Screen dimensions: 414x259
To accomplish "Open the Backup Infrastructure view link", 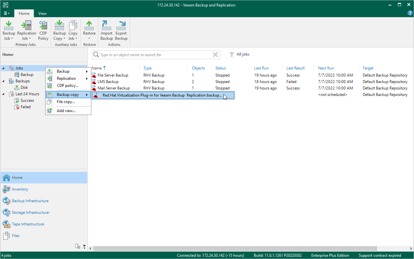I will (x=30, y=201).
